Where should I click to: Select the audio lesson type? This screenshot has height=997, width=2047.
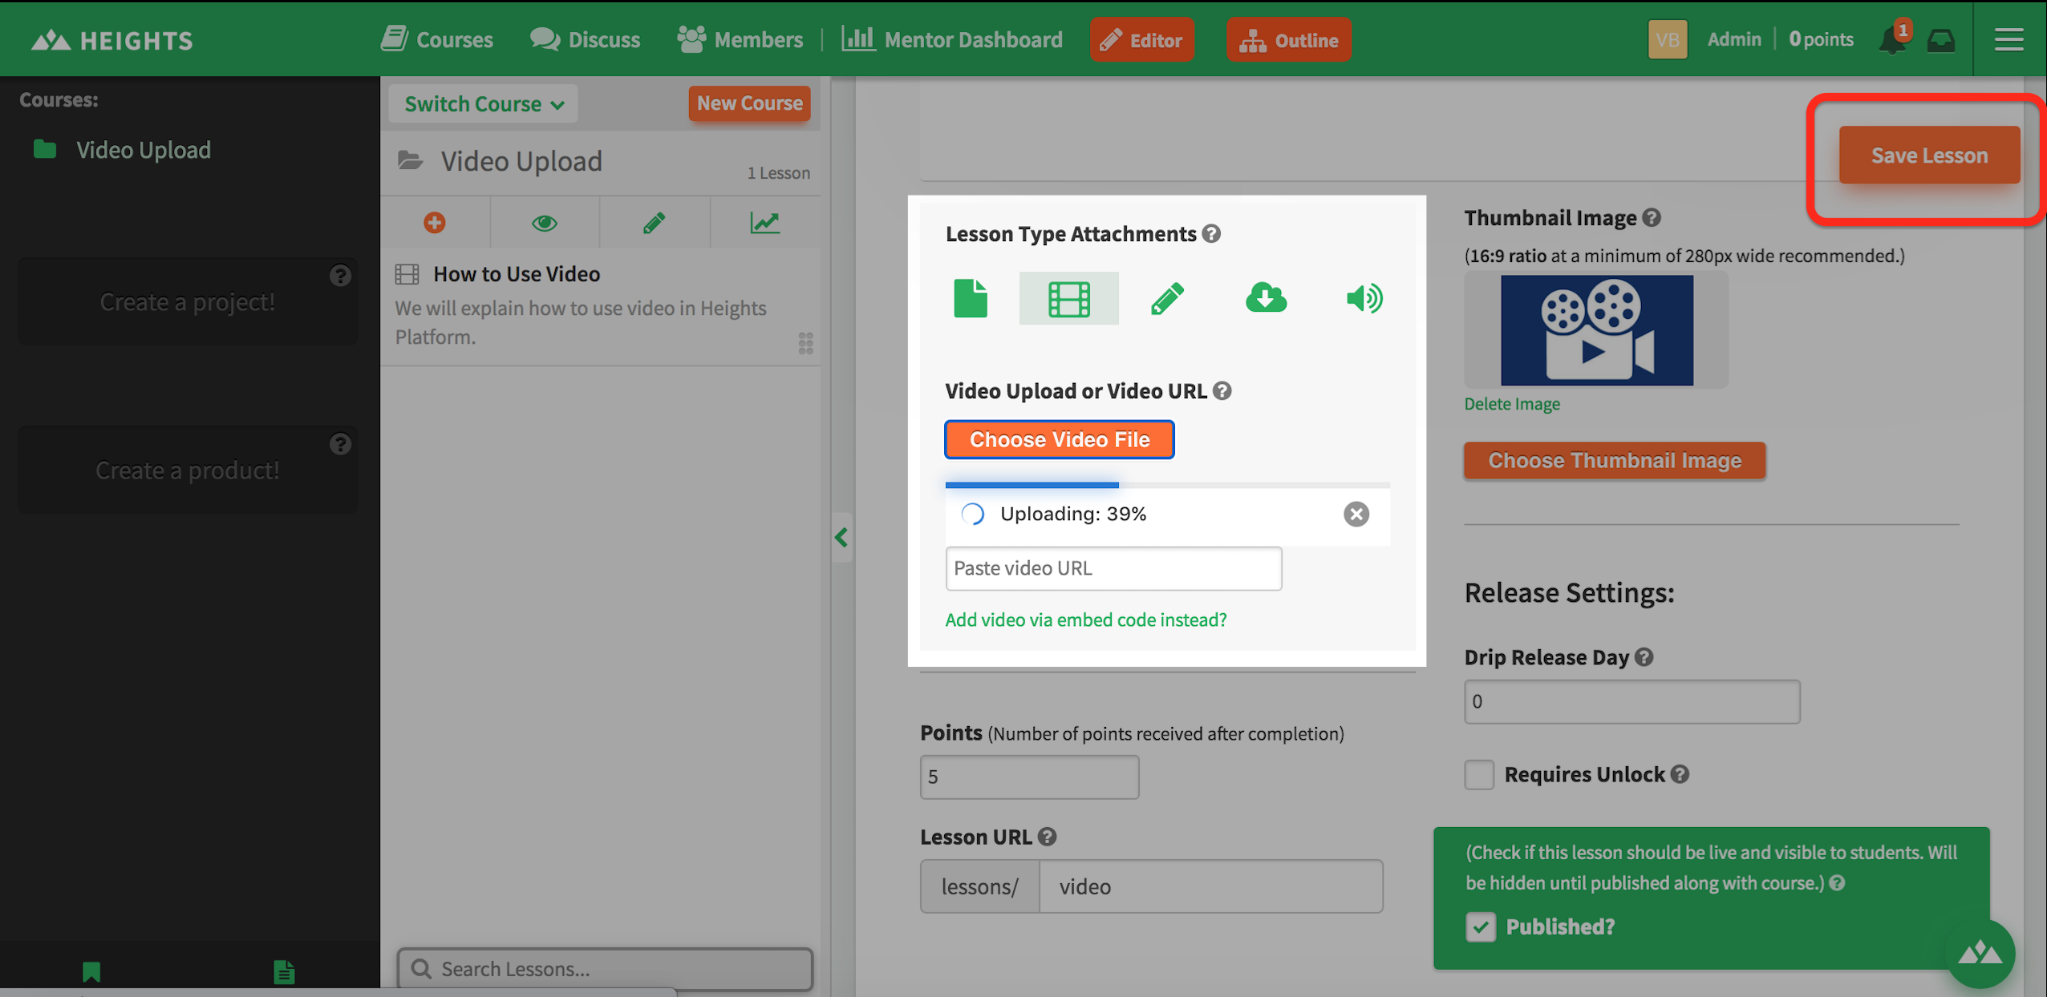click(1364, 298)
